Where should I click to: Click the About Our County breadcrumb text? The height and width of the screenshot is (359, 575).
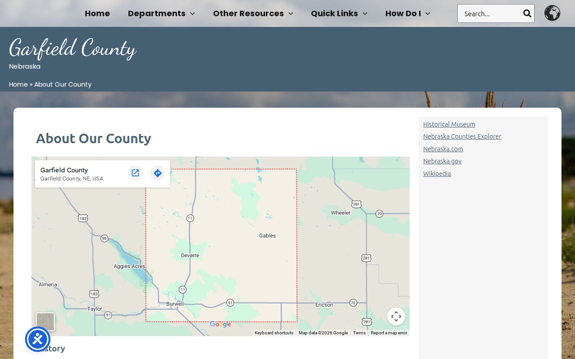[63, 84]
